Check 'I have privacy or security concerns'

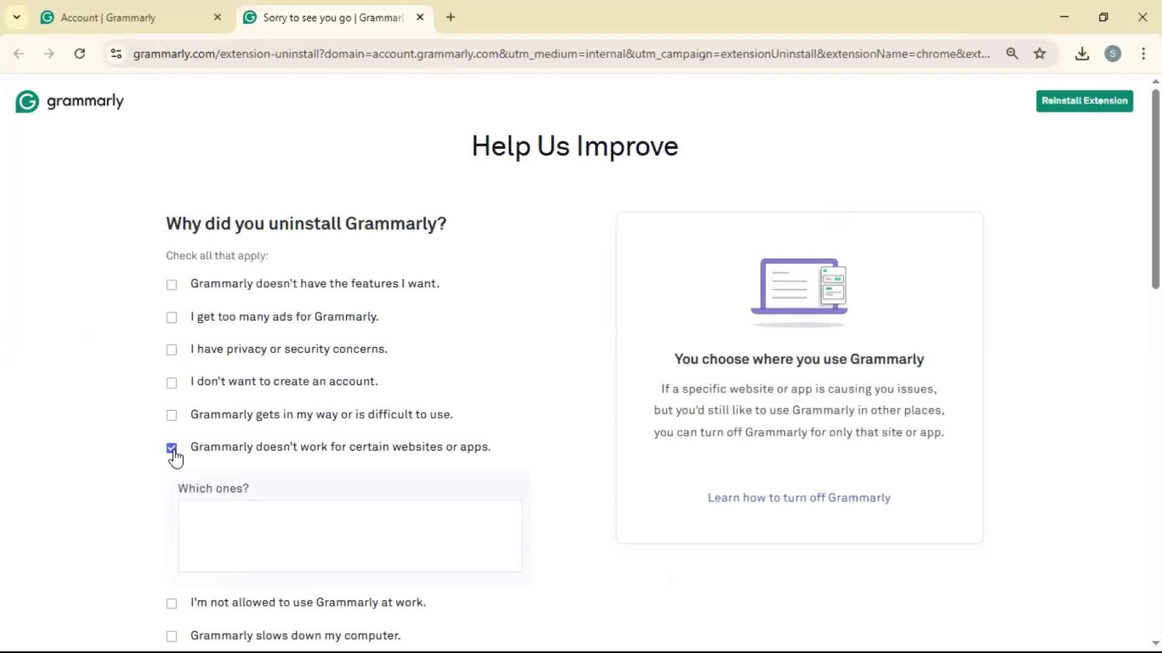[172, 350]
